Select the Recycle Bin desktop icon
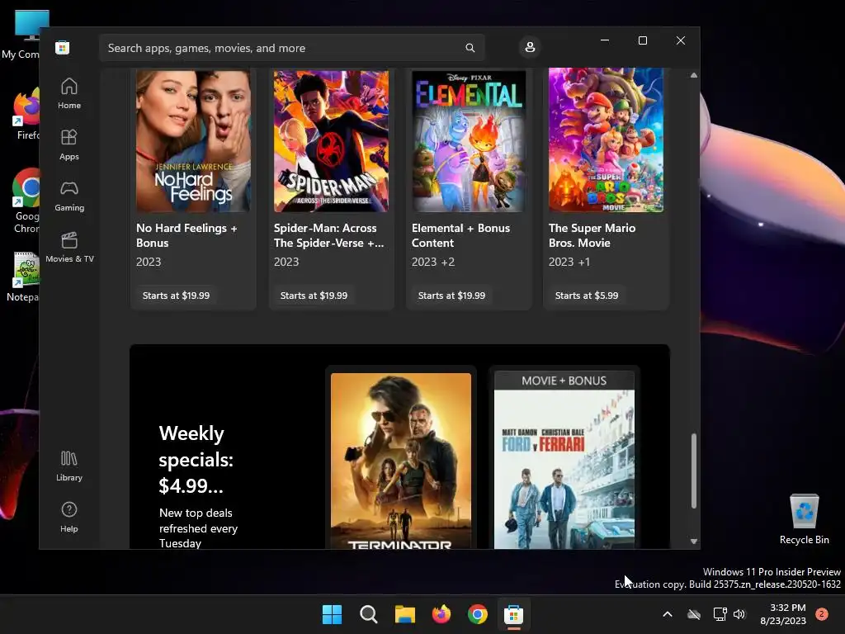This screenshot has width=845, height=634. pyautogui.click(x=804, y=518)
